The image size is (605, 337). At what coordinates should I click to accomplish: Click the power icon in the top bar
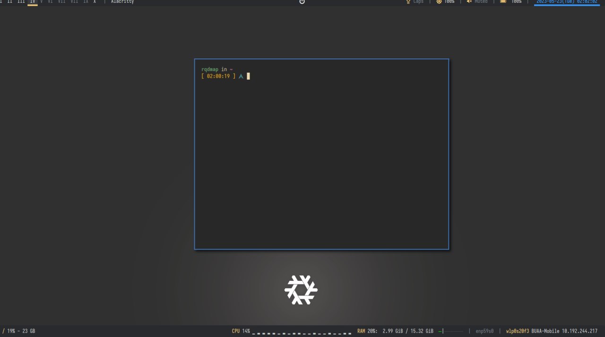click(302, 1)
